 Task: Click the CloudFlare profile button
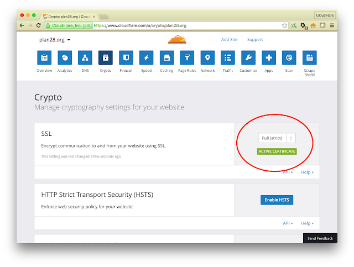coord(325,15)
